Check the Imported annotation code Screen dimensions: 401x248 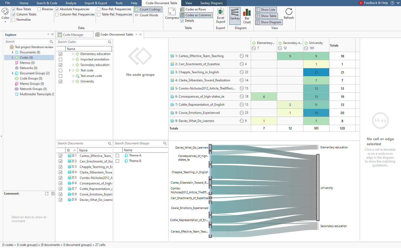(x=61, y=60)
